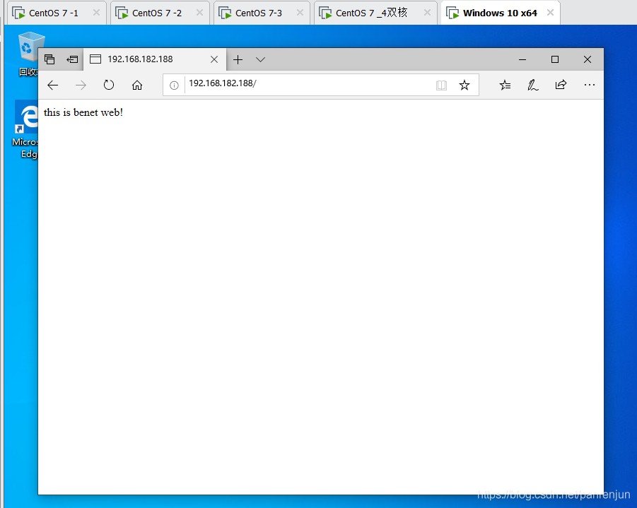Close the CentOS 7 -2 VM tab
The height and width of the screenshot is (508, 637).
(199, 13)
